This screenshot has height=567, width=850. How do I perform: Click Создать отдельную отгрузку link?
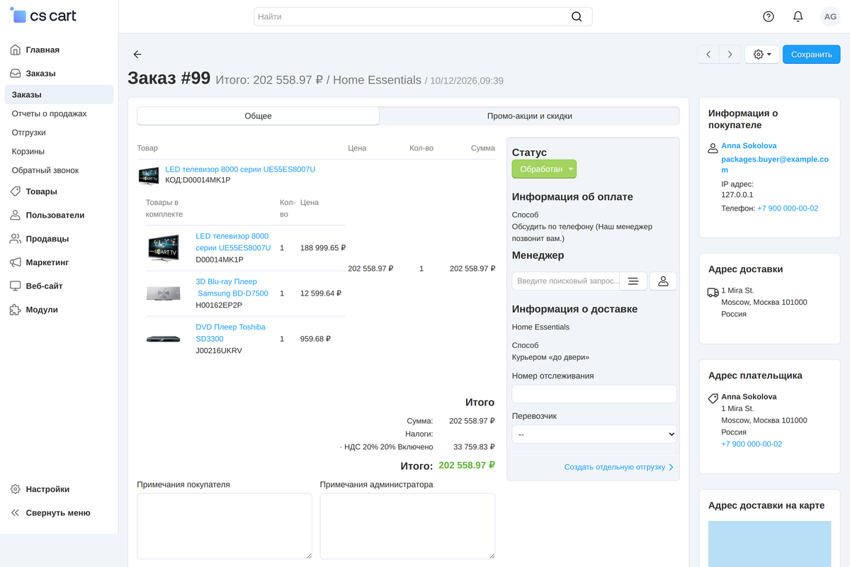coord(619,467)
